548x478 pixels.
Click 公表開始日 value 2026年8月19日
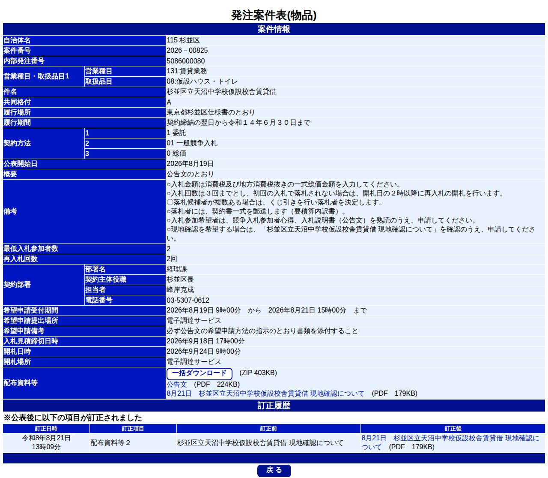pyautogui.click(x=190, y=164)
